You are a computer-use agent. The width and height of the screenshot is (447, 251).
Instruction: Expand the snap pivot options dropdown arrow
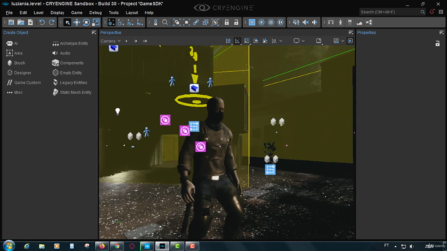click(281, 41)
